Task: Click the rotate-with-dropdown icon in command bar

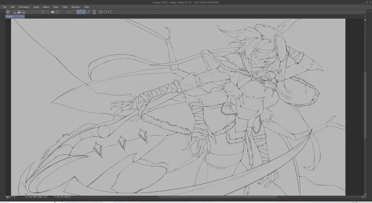Action: (x=106, y=12)
